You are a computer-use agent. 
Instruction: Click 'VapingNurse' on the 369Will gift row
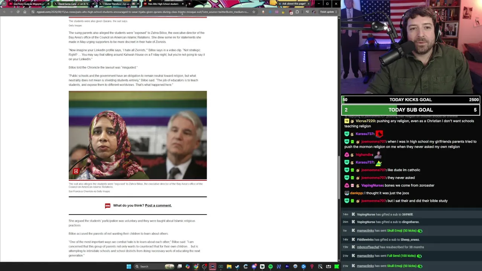coord(366,215)
